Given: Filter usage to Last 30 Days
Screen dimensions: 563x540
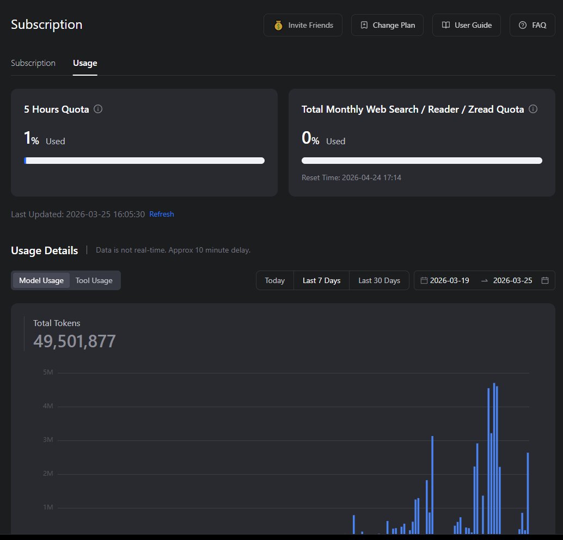Looking at the screenshot, I should 379,280.
